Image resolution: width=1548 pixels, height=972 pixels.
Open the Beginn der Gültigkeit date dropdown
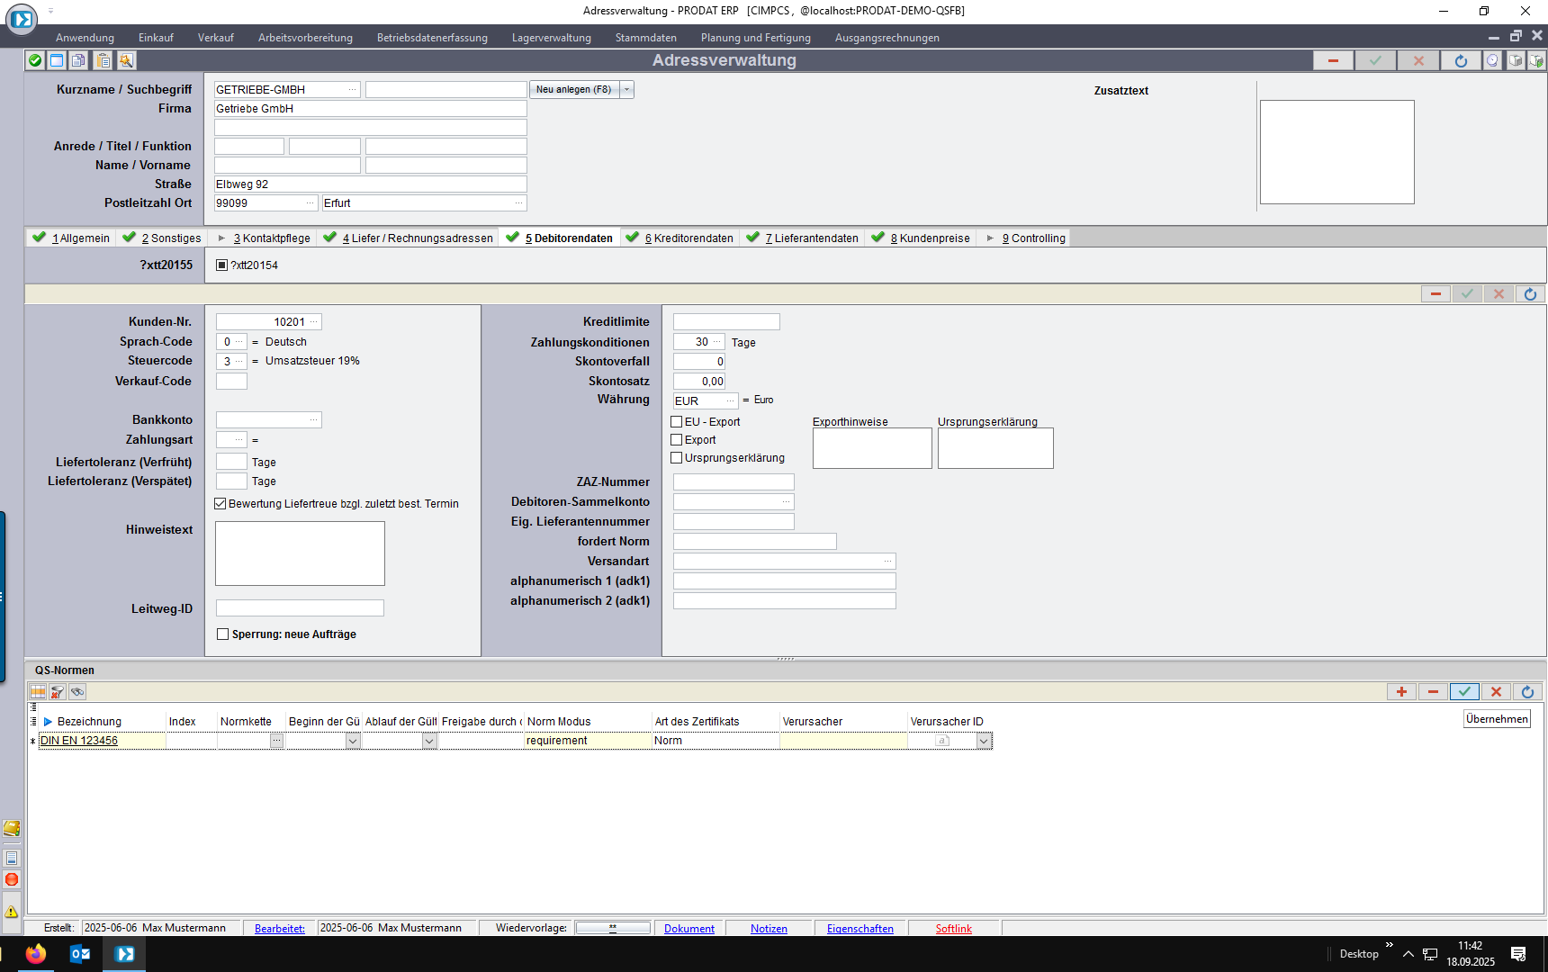pos(353,741)
